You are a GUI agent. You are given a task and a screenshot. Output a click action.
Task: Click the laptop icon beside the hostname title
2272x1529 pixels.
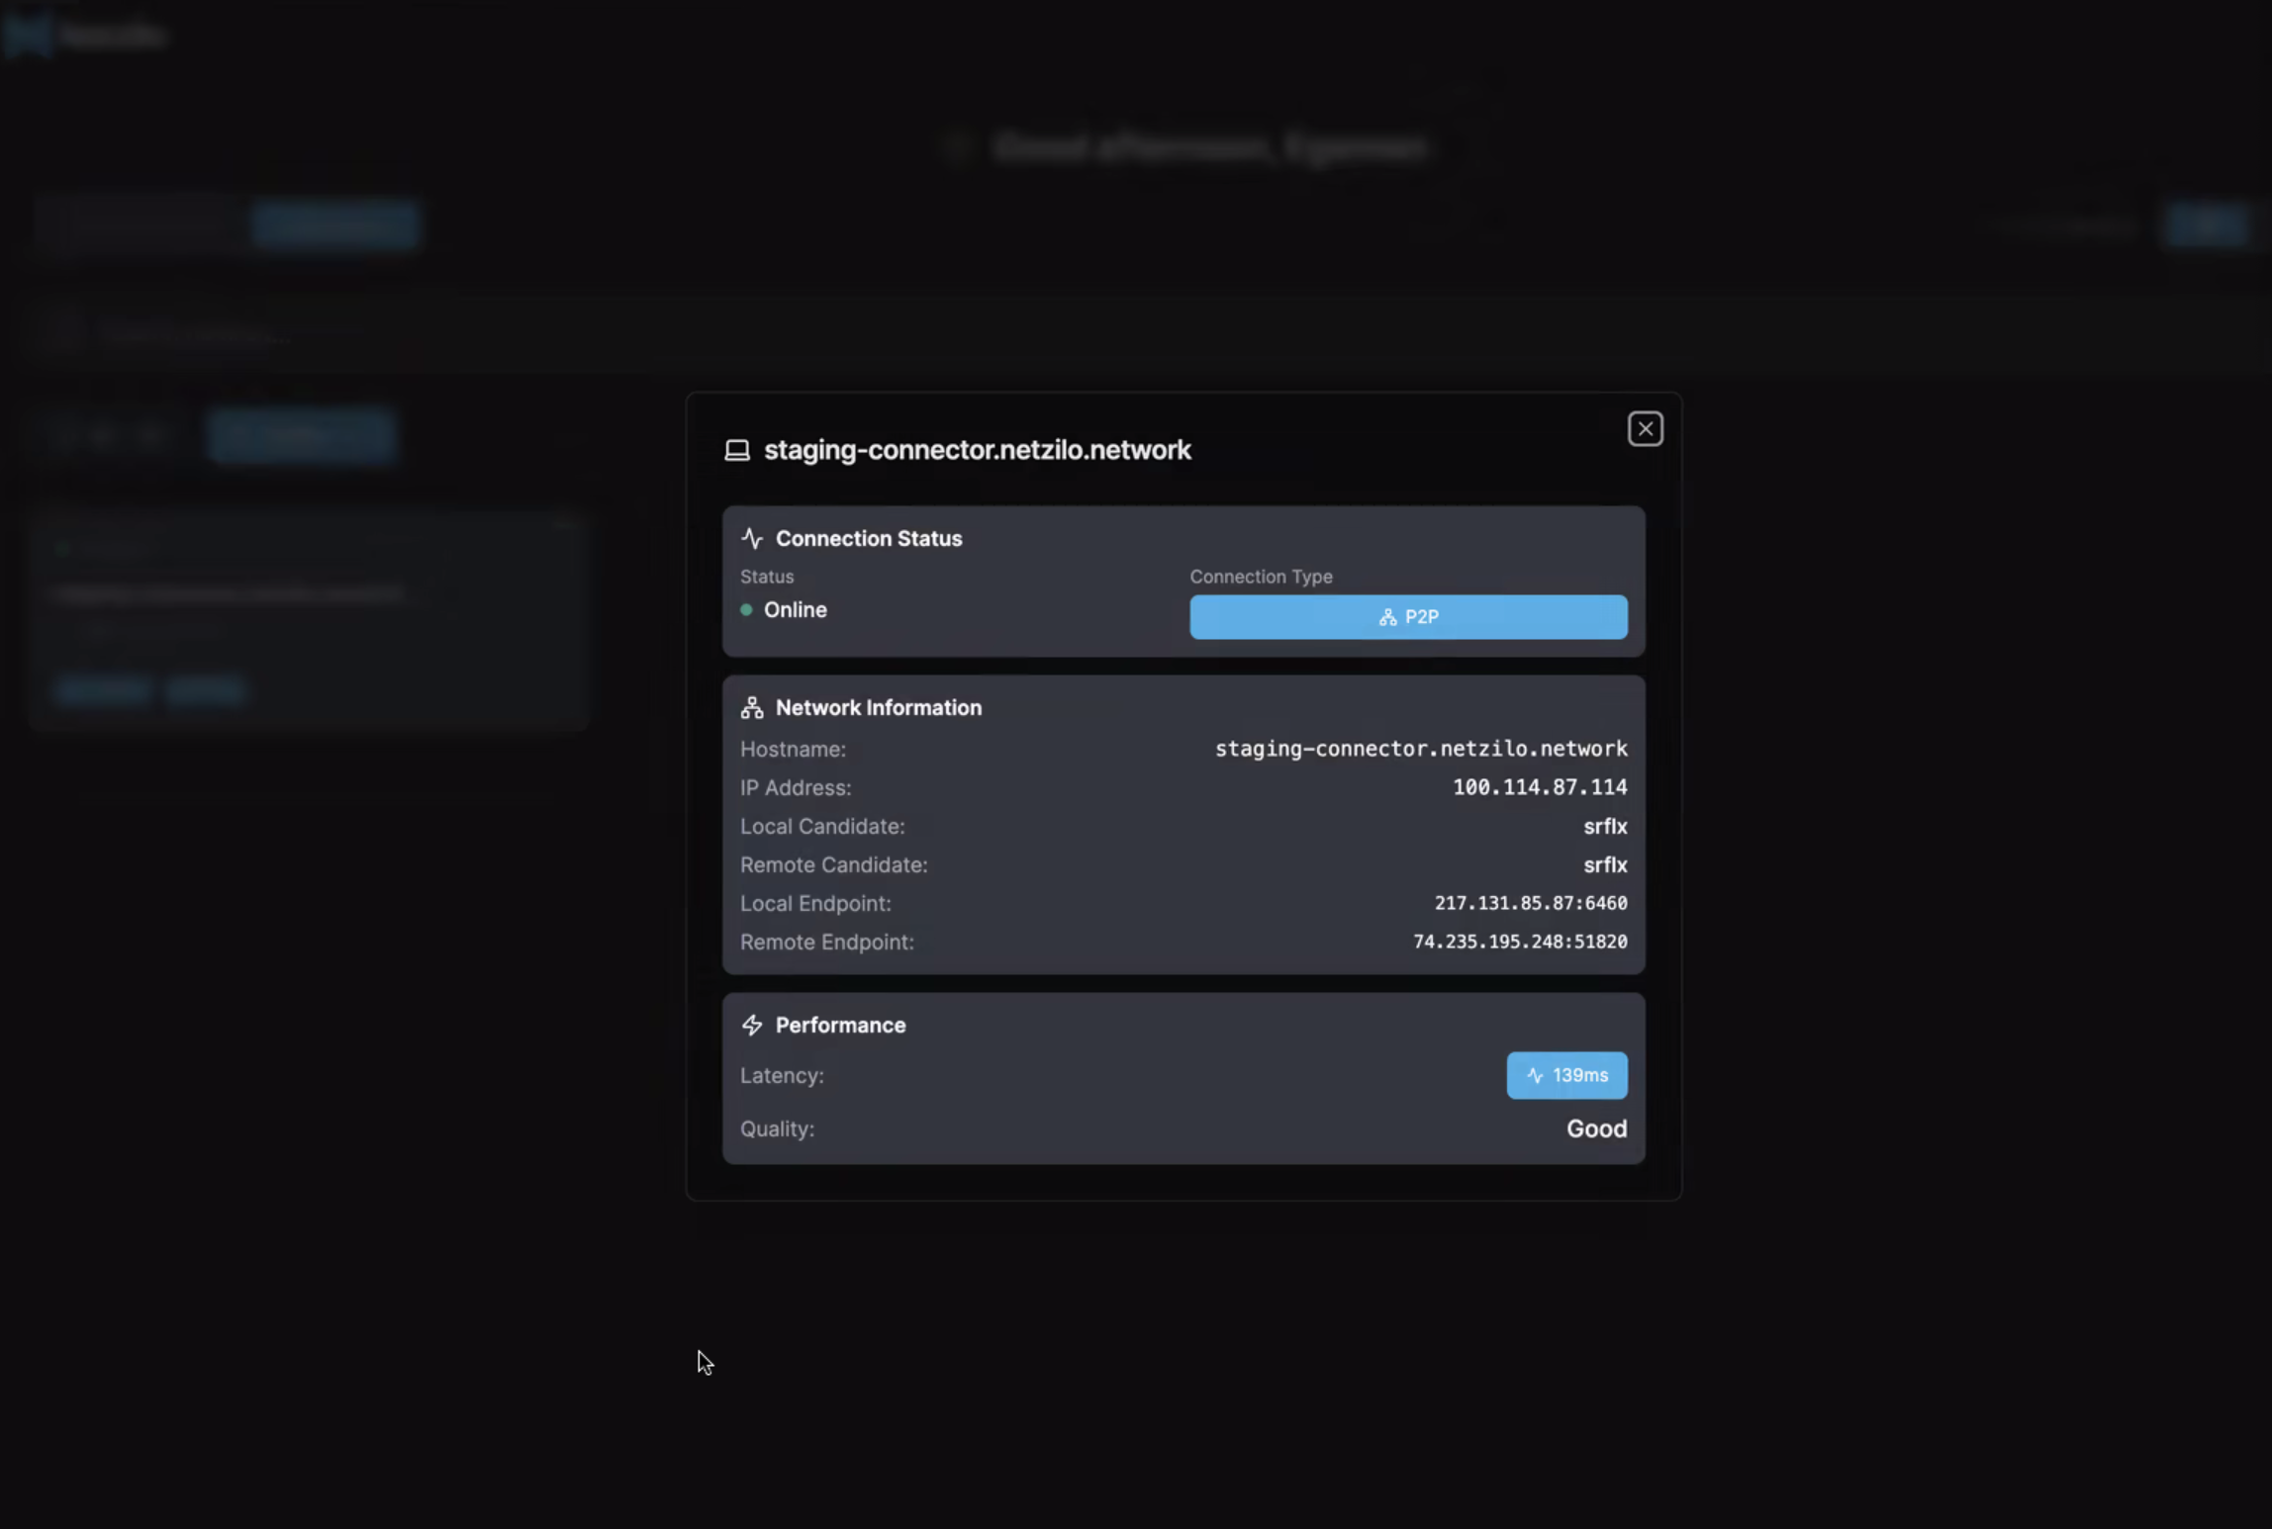point(736,449)
